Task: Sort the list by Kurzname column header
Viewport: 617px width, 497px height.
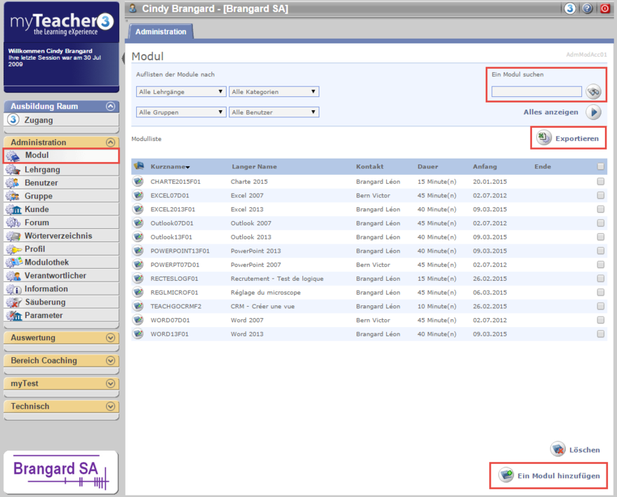Action: click(169, 166)
